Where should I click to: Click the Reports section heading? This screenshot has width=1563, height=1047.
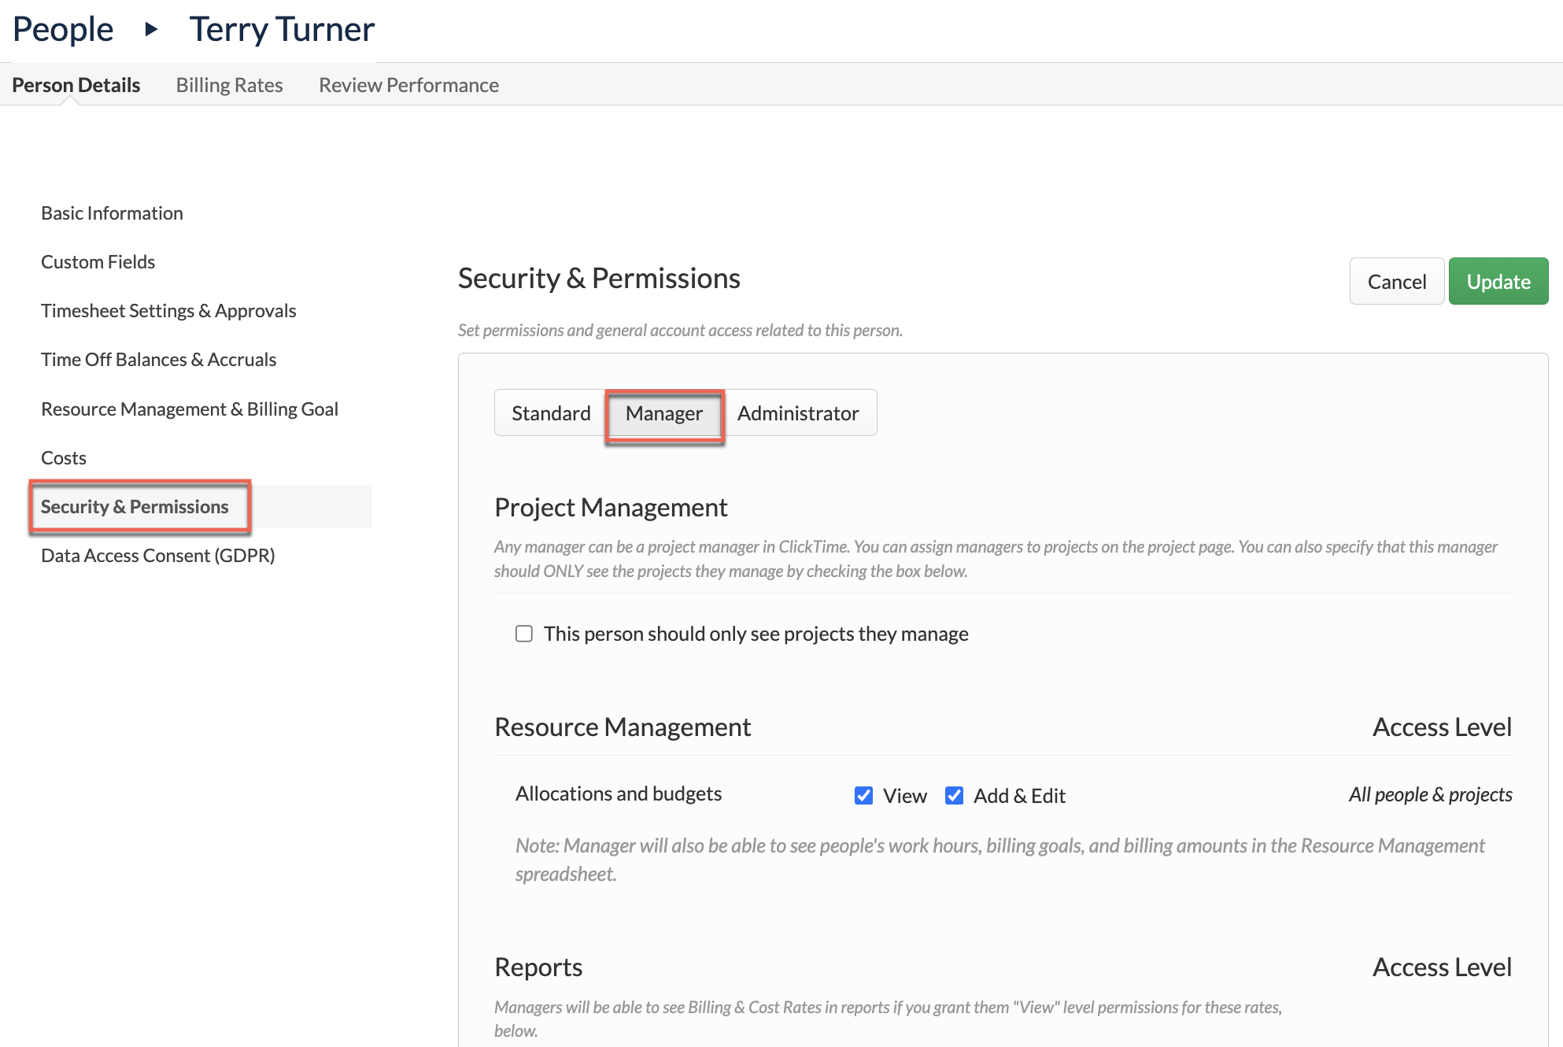click(x=538, y=967)
